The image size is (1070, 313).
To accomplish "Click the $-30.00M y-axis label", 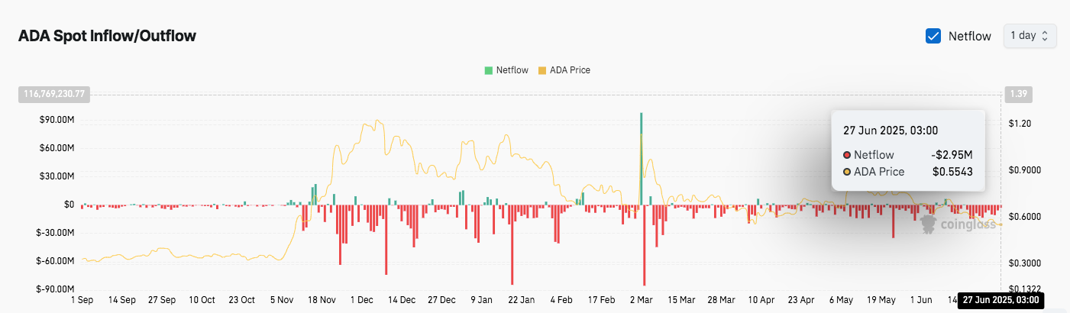I will [57, 233].
